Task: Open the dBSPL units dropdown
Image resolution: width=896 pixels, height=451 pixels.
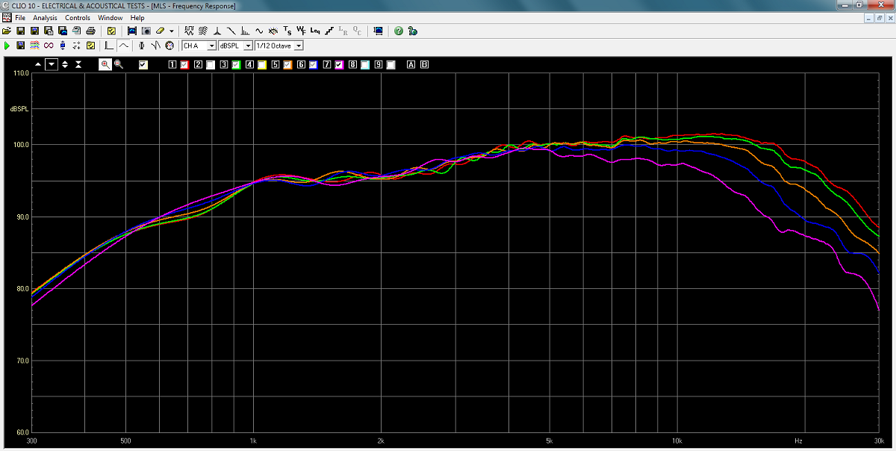Action: point(235,46)
